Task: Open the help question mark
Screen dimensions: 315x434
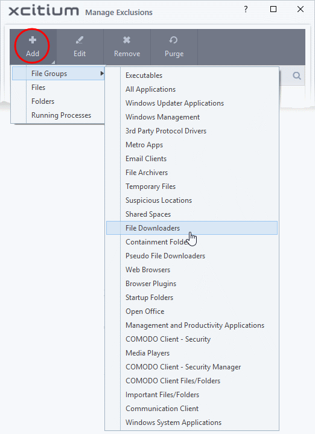Action: coord(246,9)
